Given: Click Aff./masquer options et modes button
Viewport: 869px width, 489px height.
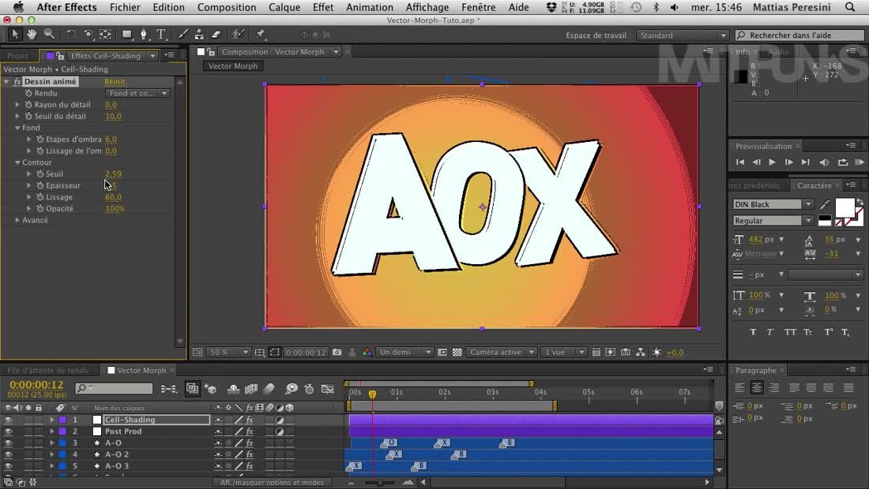Looking at the screenshot, I should click(272, 483).
